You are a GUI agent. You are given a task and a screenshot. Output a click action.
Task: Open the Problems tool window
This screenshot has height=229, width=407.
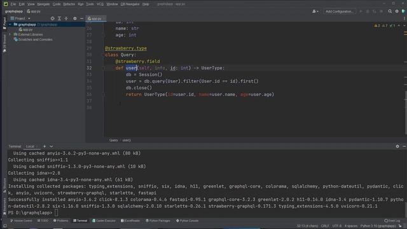click(x=61, y=221)
